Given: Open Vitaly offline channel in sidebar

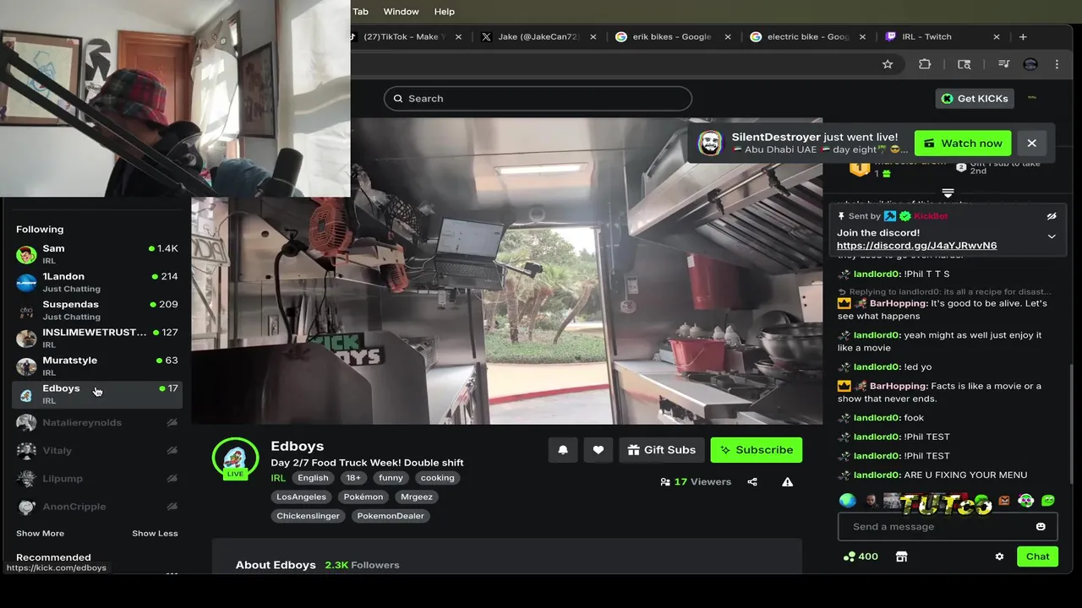Looking at the screenshot, I should (x=97, y=450).
